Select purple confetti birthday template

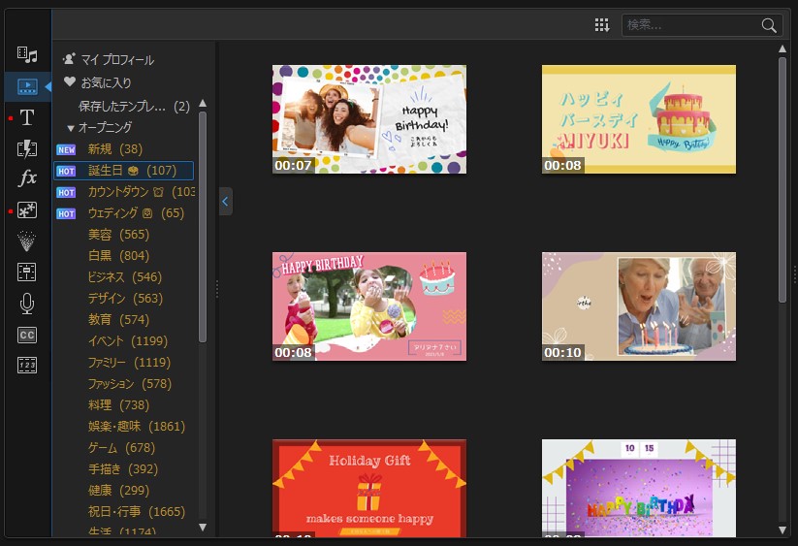click(x=639, y=488)
